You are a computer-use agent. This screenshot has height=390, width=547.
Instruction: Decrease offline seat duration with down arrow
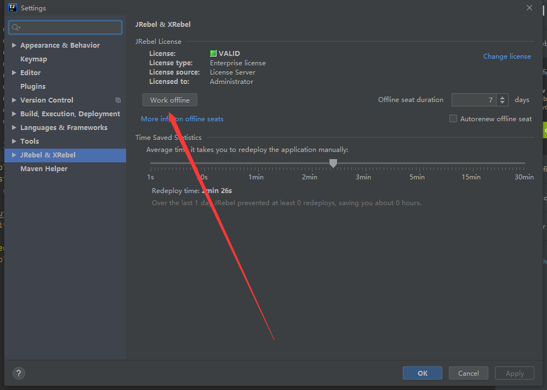[x=503, y=103]
